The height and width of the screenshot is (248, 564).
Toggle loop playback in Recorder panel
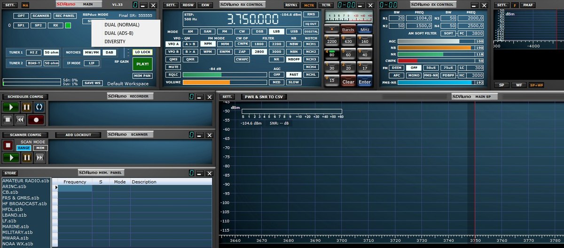[39, 107]
